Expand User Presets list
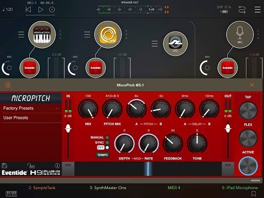Viewport: 264px width, 198px height. tap(31, 118)
